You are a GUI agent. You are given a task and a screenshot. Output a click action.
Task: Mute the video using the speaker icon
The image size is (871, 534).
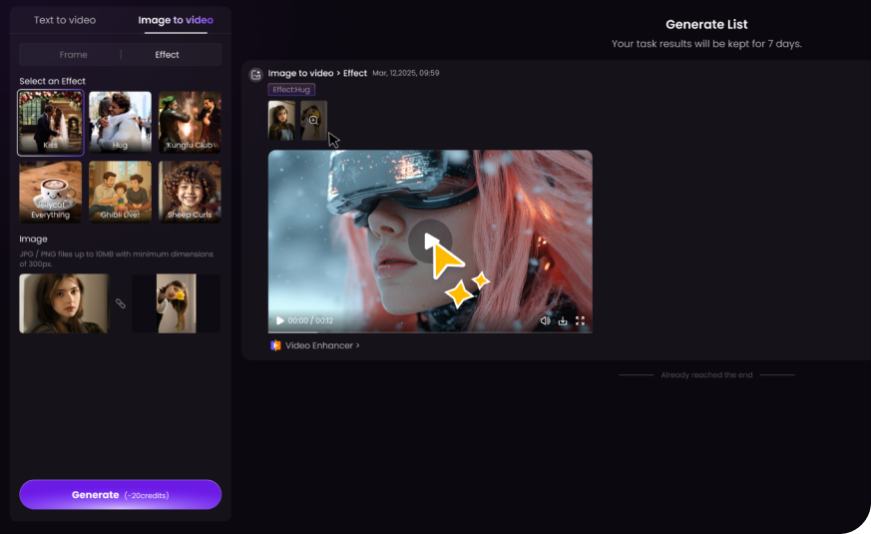pyautogui.click(x=545, y=321)
